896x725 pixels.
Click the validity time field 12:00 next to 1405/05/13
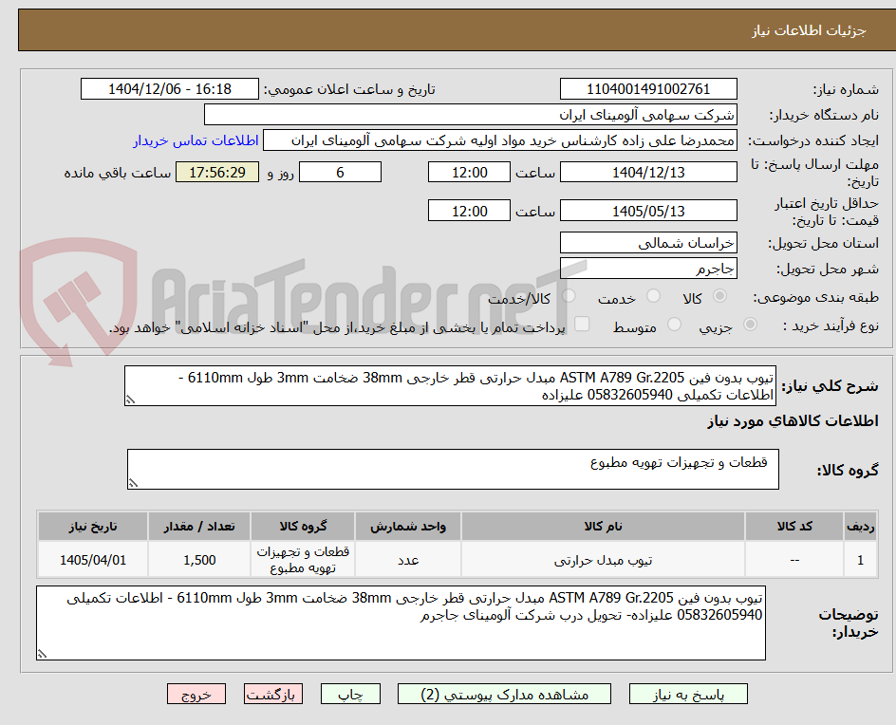coord(469,211)
